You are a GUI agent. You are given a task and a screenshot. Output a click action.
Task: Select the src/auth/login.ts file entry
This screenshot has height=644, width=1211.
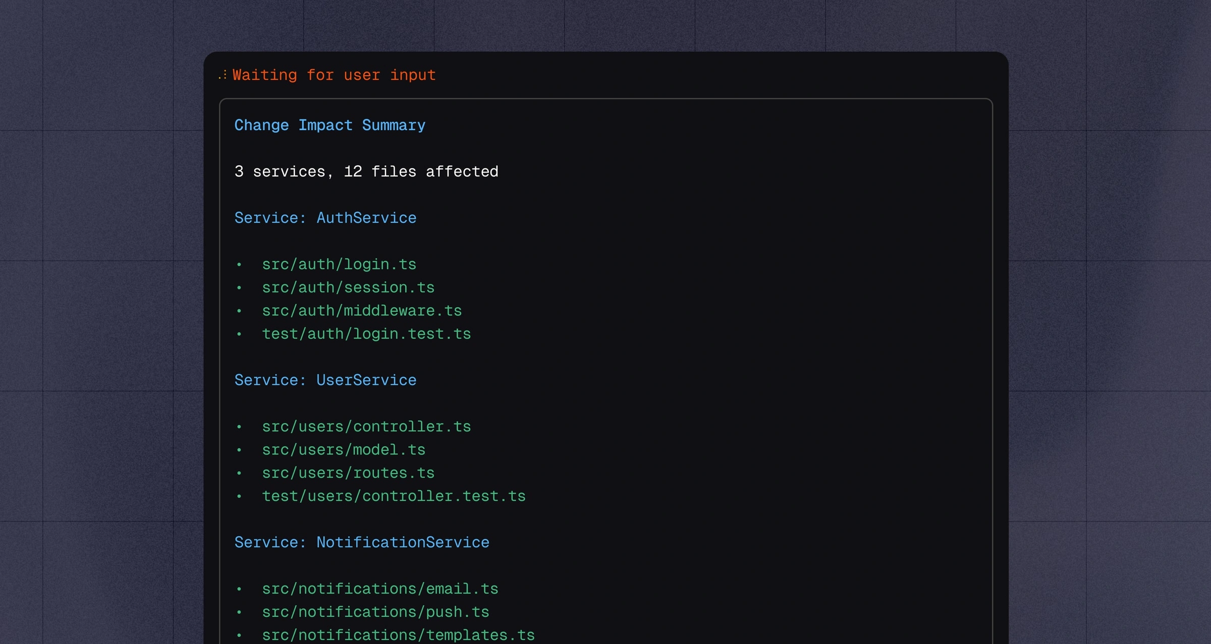click(339, 264)
